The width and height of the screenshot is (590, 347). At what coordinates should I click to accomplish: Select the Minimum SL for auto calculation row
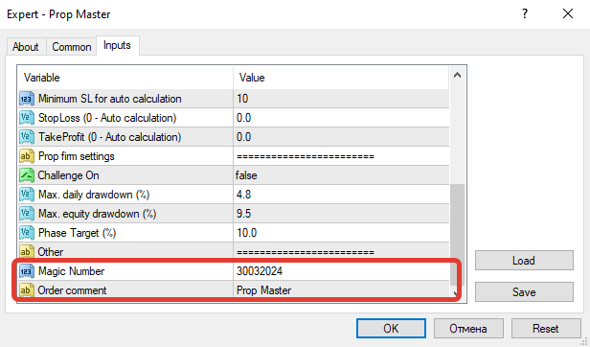[234, 99]
